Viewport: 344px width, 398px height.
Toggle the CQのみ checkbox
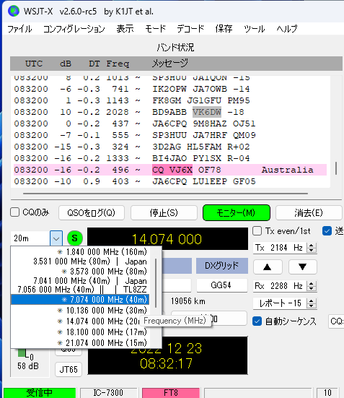click(x=15, y=212)
